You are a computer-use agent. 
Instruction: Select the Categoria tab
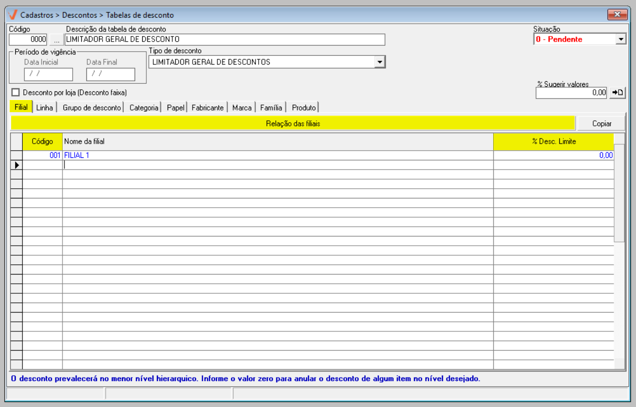pos(144,108)
